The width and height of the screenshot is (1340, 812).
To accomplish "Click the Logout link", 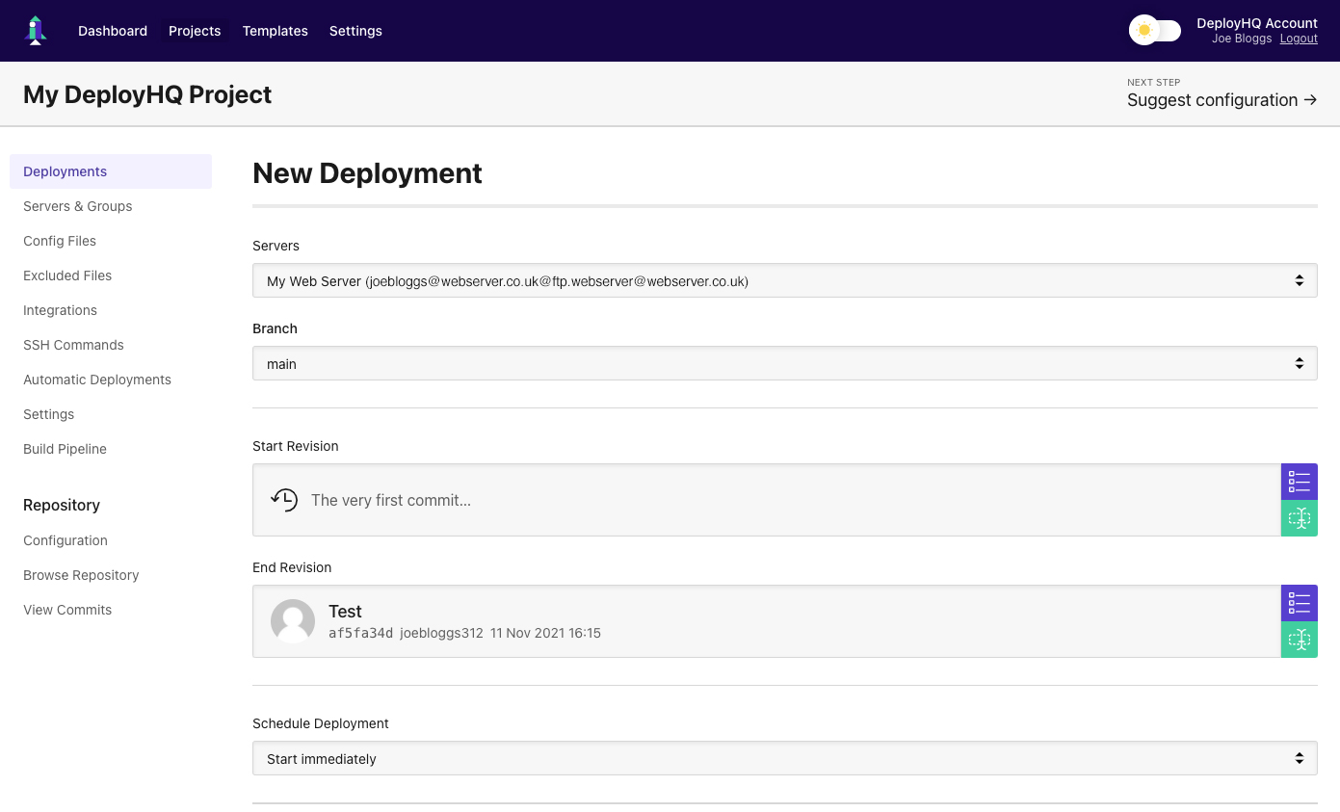I will 1298,39.
